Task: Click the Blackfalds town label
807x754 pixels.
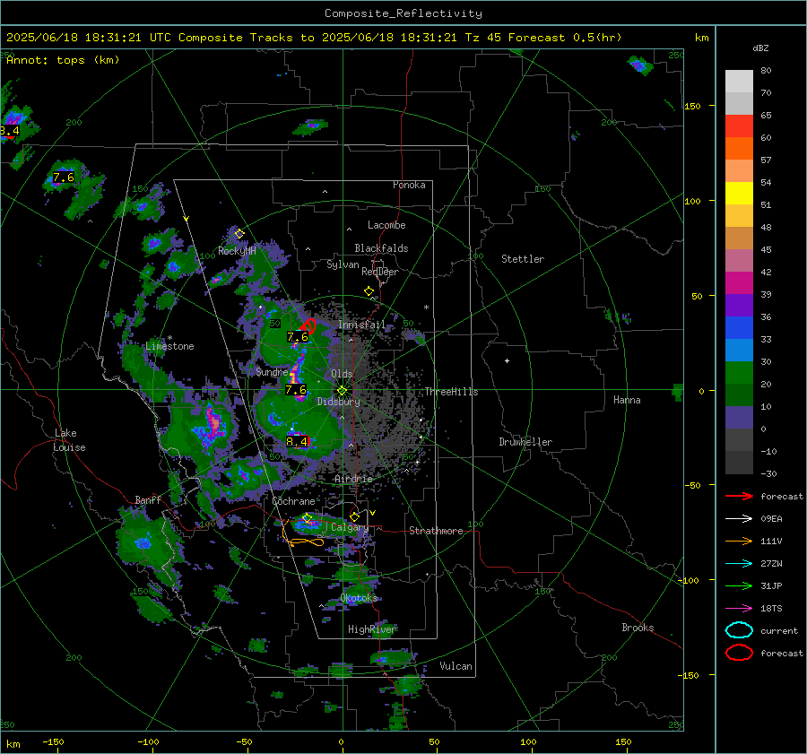Action: pos(381,248)
